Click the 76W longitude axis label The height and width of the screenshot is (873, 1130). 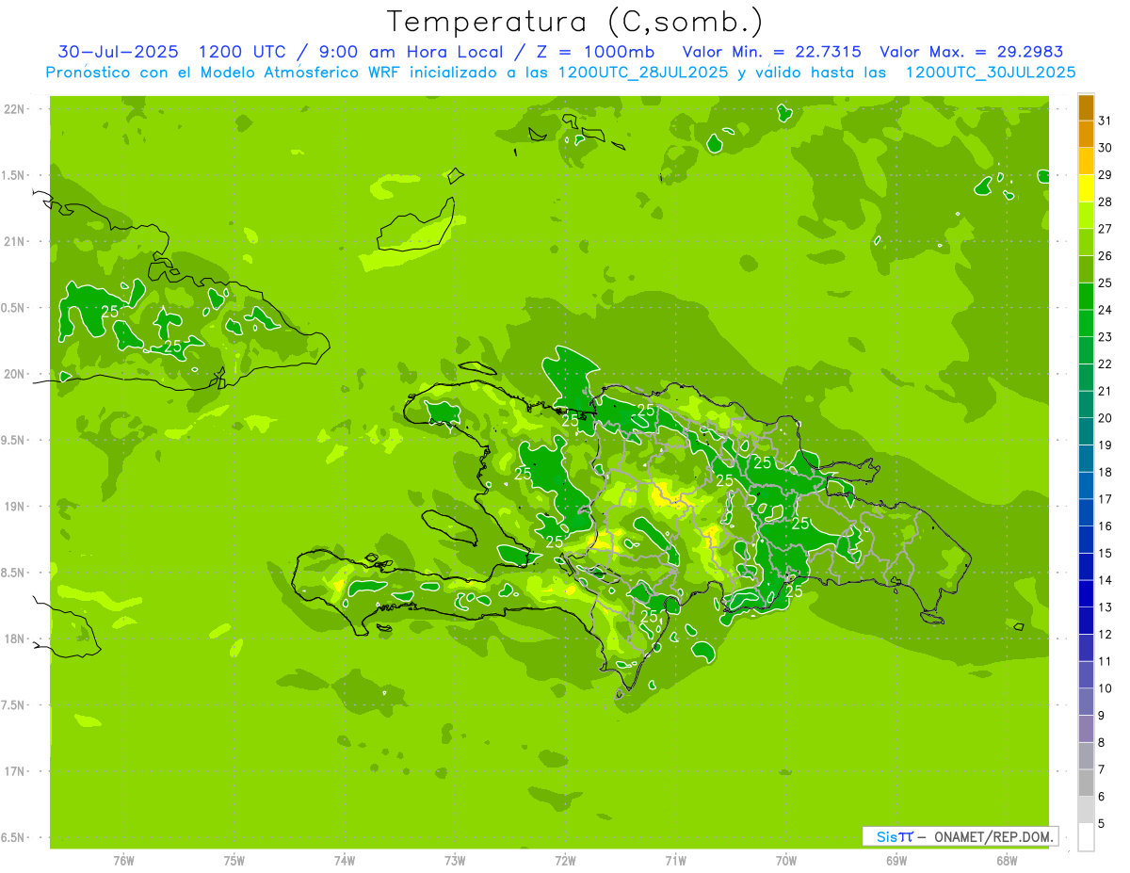123,860
